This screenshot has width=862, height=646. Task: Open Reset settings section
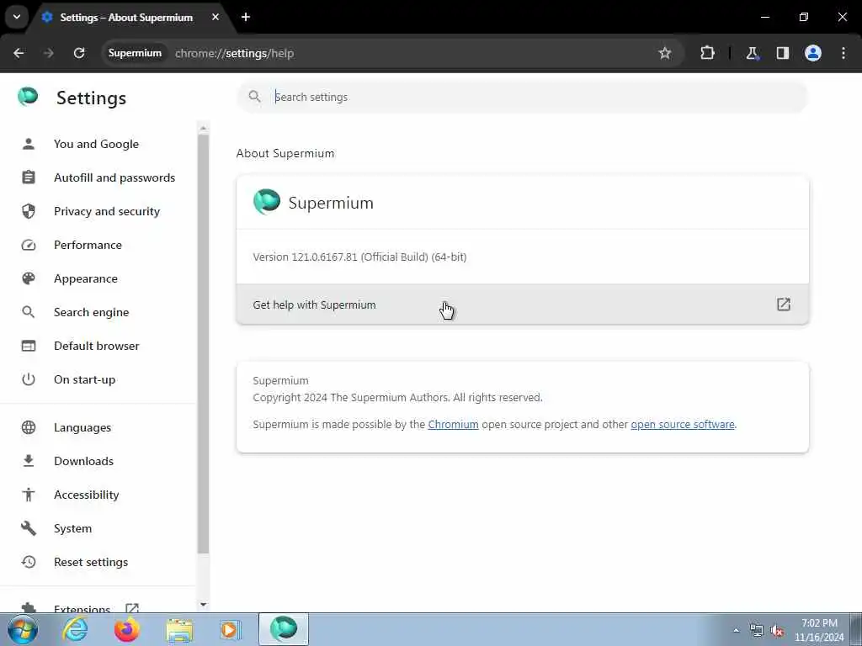[x=91, y=562]
